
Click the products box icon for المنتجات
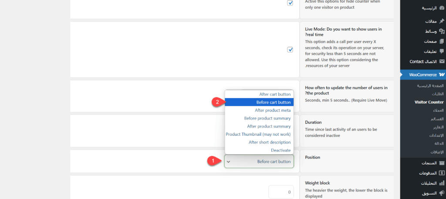click(442, 163)
